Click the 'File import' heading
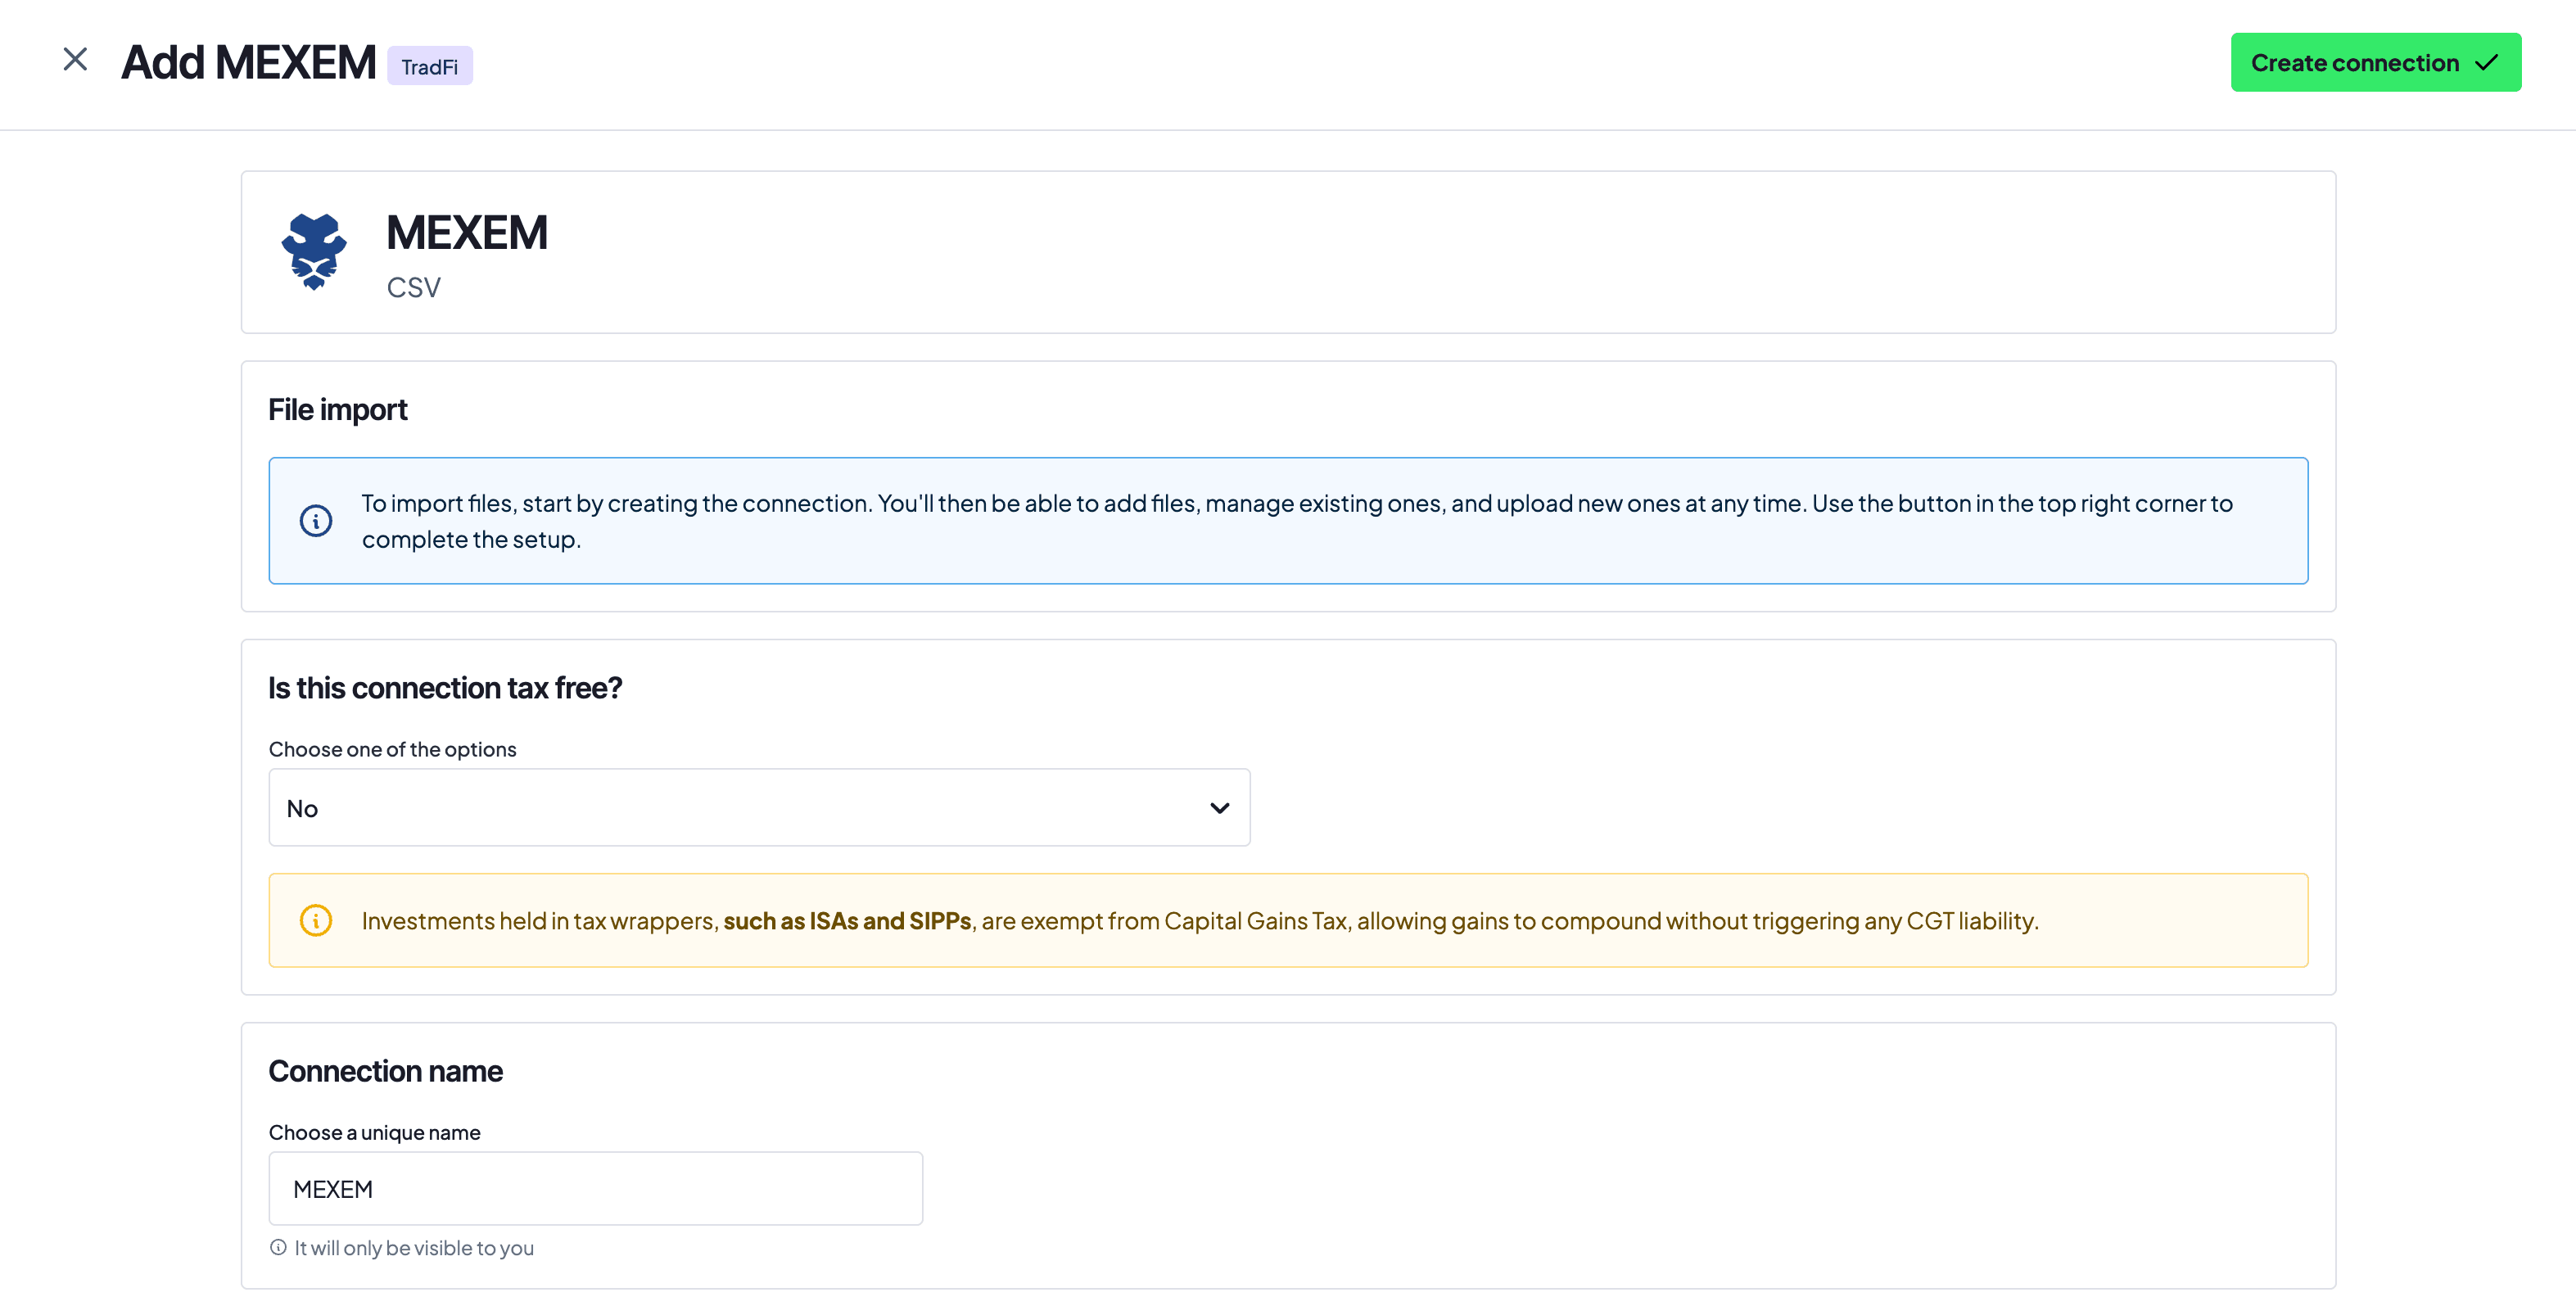 point(338,410)
